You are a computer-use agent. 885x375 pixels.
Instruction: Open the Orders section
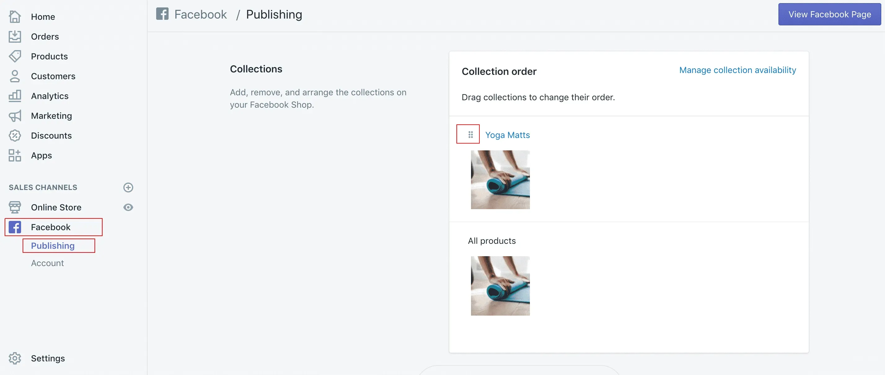45,37
